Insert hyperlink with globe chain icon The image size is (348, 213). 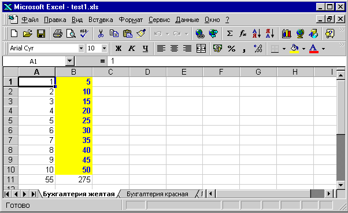[x=200, y=34]
